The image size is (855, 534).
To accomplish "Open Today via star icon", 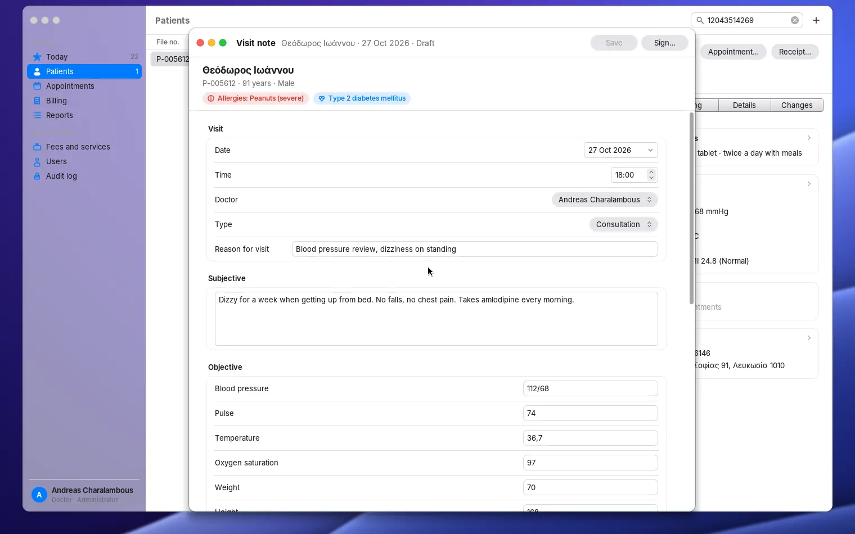I will pyautogui.click(x=37, y=57).
